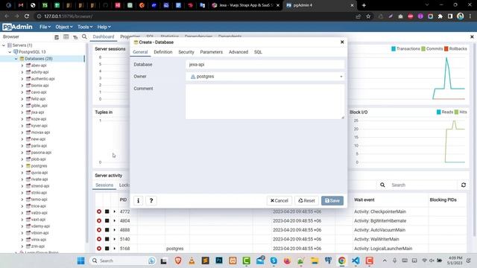The image size is (477, 268).
Task: Terminate session for PID 5168 red icon
Action: point(99,248)
